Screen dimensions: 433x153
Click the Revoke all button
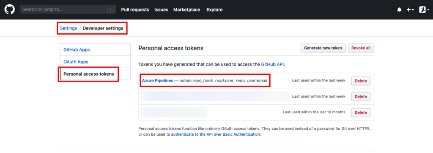click(361, 48)
